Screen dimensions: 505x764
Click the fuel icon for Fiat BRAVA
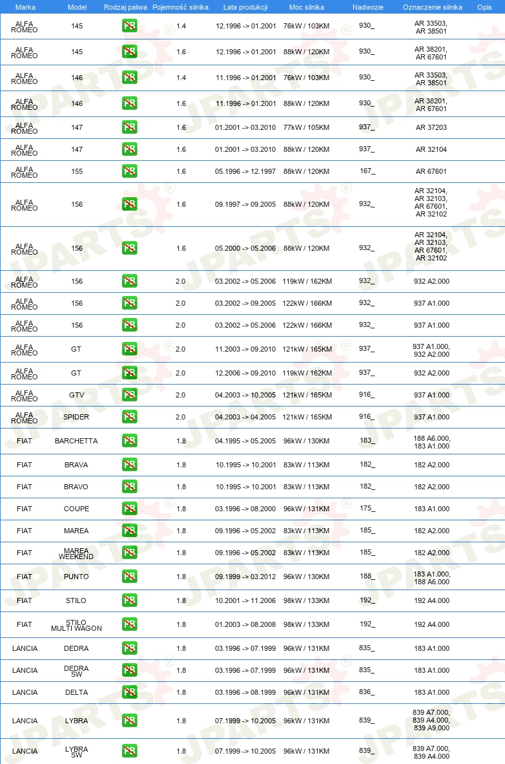130,465
